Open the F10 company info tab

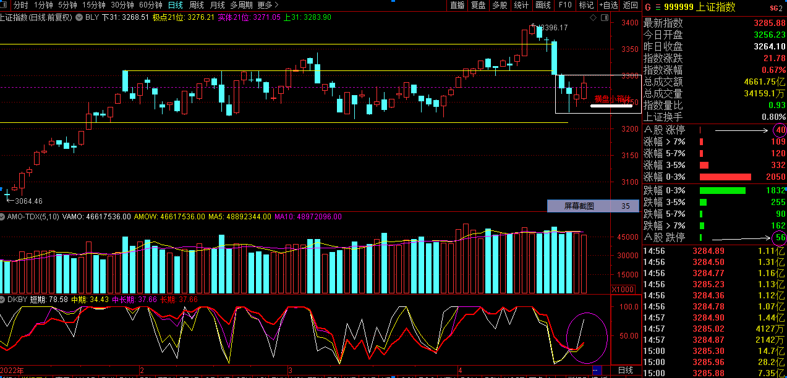coord(564,5)
